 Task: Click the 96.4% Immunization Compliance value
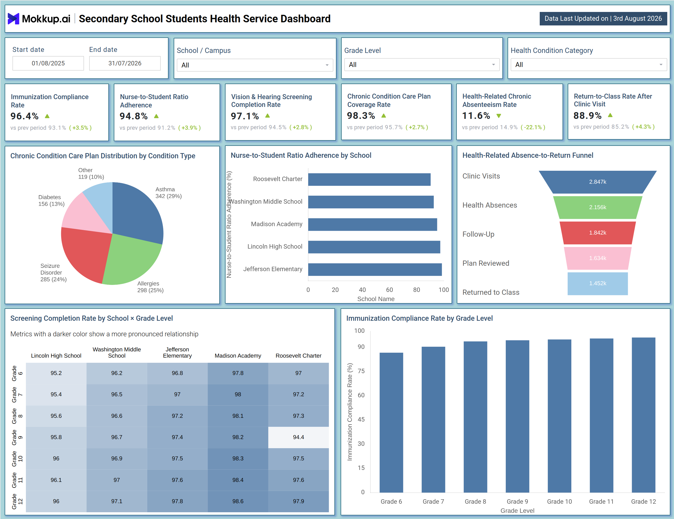(x=24, y=116)
